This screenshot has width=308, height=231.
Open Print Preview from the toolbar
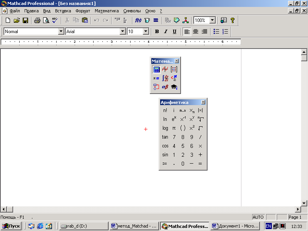[46, 20]
